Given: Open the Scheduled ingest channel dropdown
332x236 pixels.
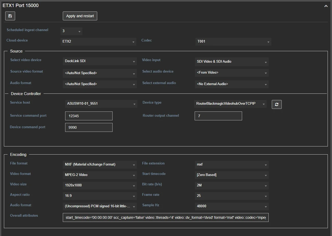Looking at the screenshot, I should click(71, 31).
